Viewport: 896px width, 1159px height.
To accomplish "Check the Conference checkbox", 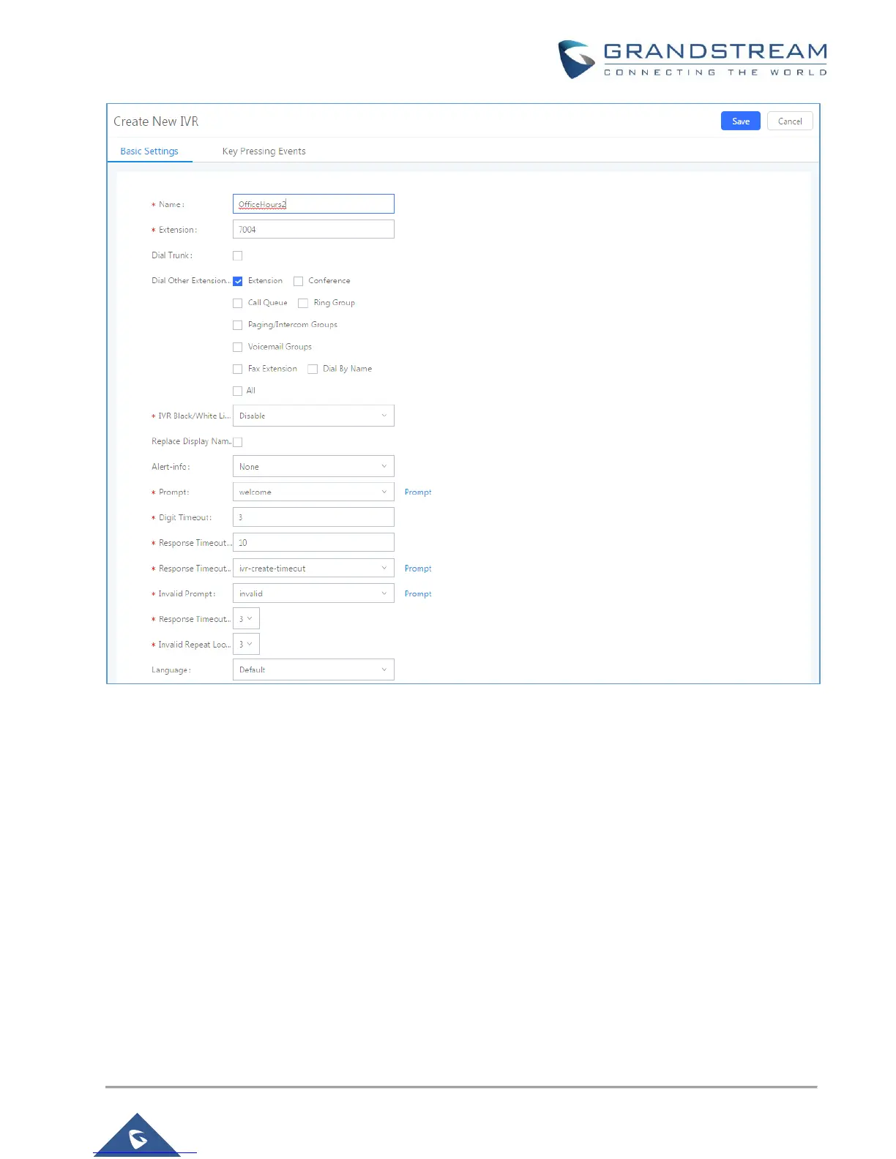I will (298, 281).
